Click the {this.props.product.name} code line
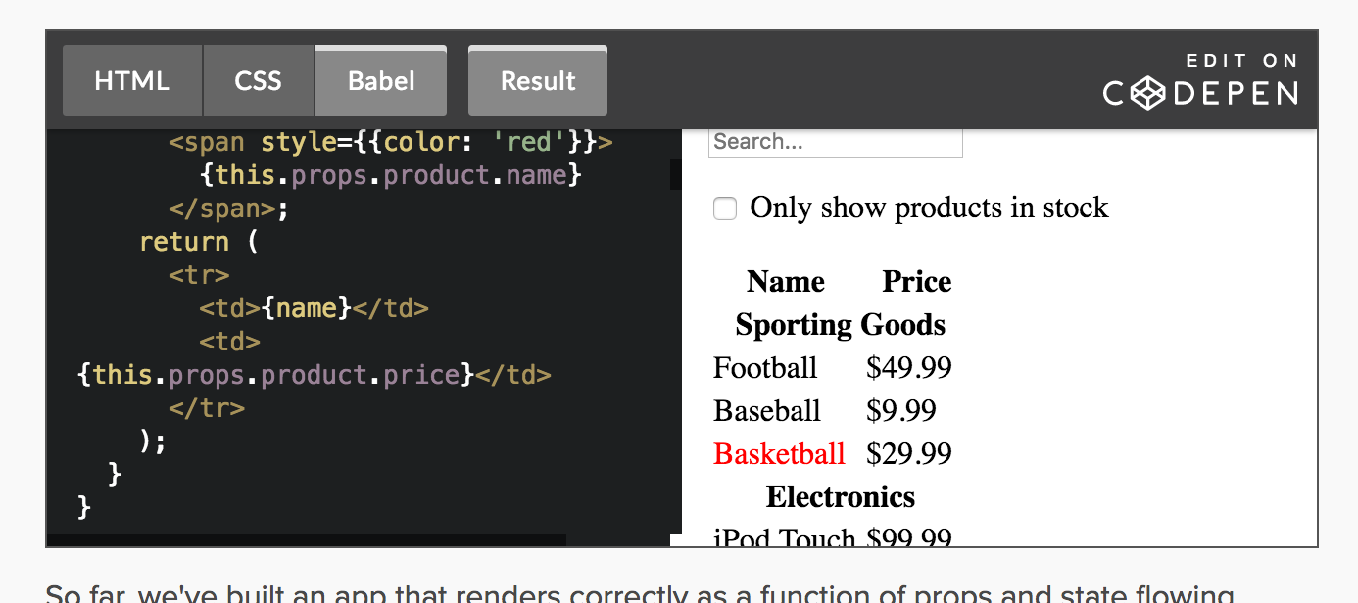Screen dimensions: 1358x603 coord(391,175)
